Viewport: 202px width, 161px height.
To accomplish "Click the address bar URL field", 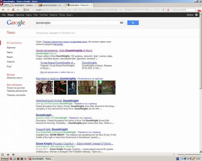I will click(x=96, y=10).
